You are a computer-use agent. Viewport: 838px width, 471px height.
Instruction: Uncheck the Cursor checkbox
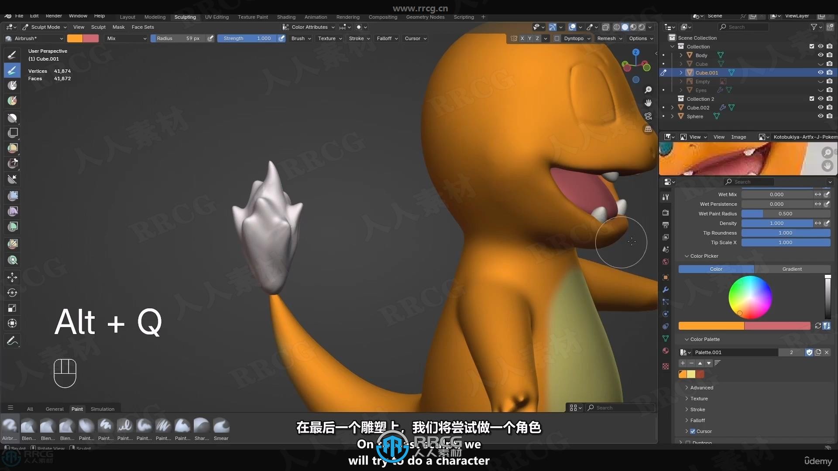(x=693, y=431)
